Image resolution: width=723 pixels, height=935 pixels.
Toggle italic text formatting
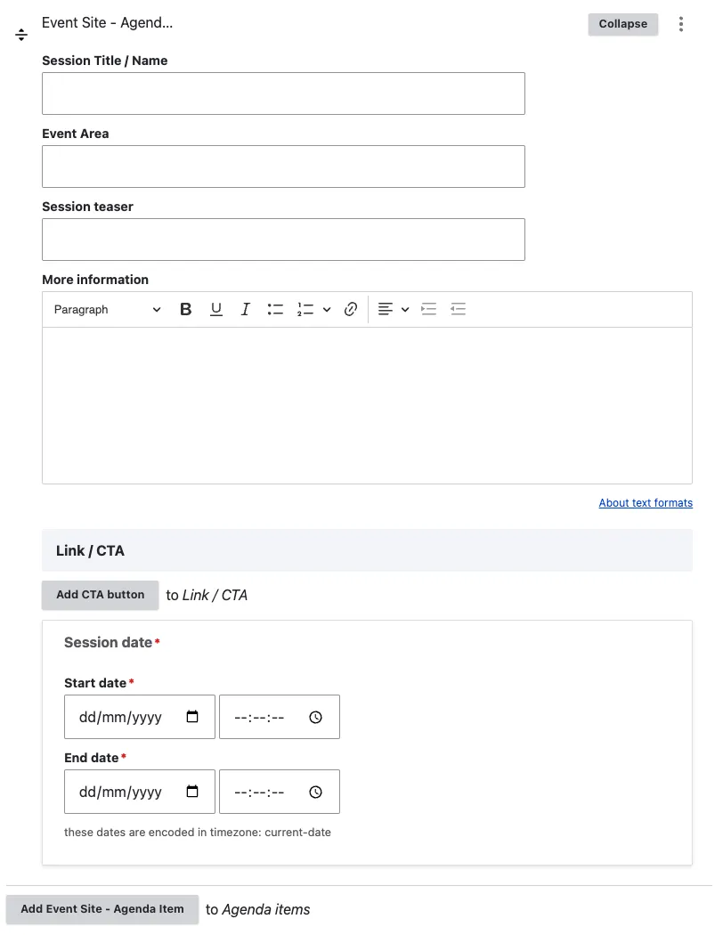(x=245, y=310)
